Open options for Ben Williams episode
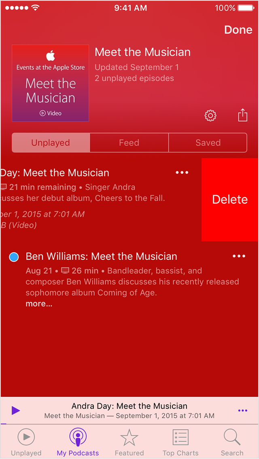 point(239,256)
